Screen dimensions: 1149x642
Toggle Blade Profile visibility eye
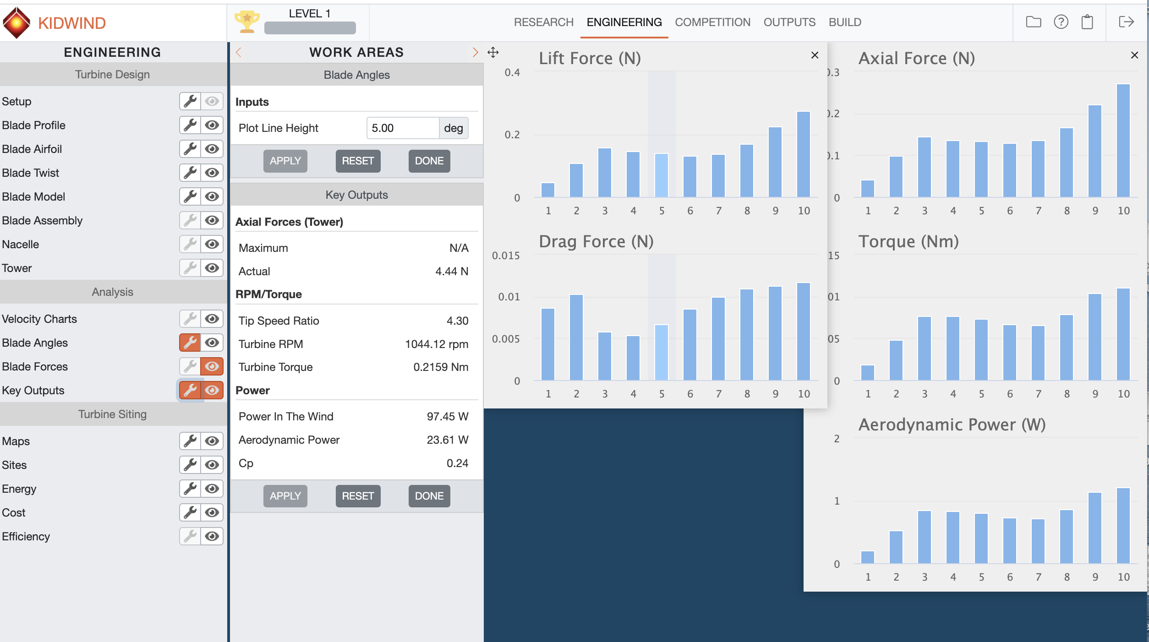tap(212, 125)
